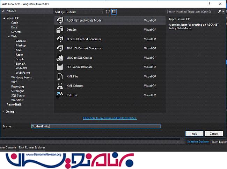Click the XML Schema template icon
This screenshot has height=169, width=227.
60,86
